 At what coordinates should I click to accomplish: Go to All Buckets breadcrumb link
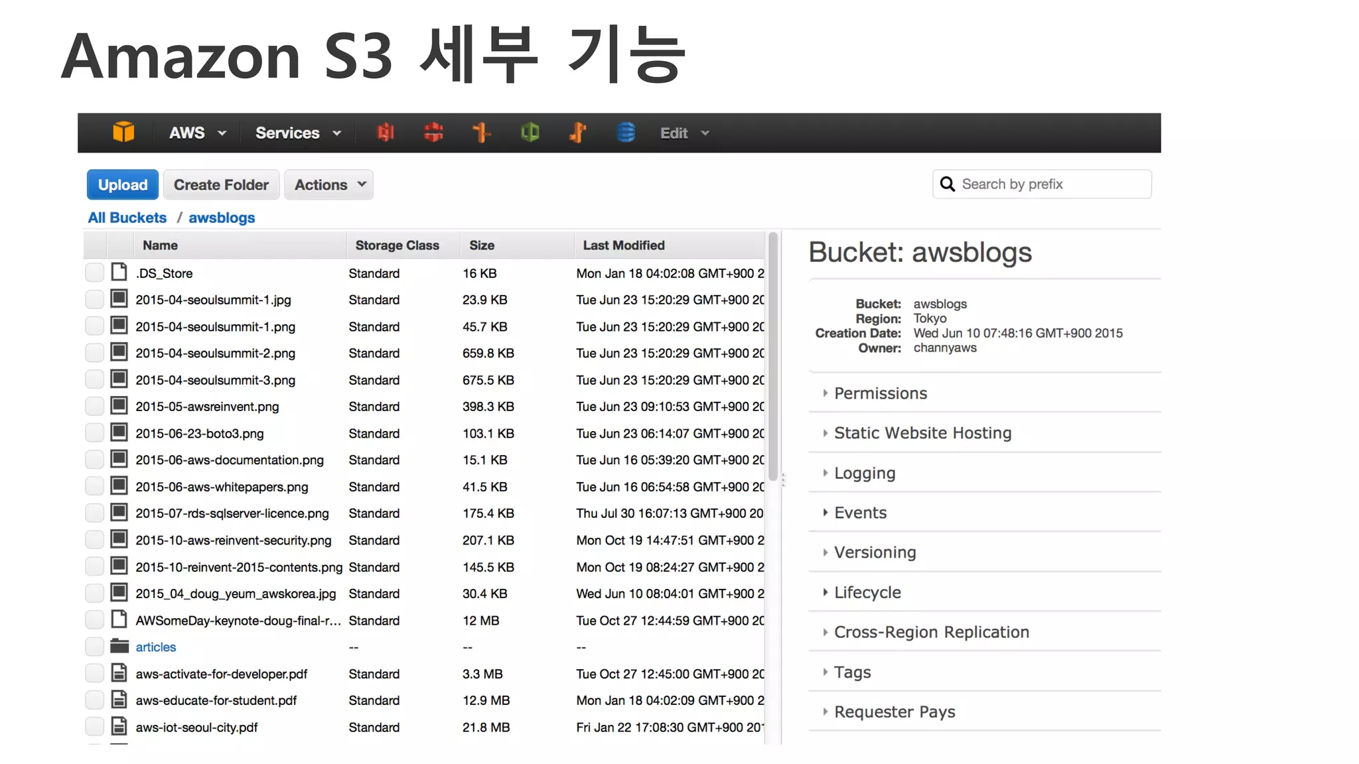pyautogui.click(x=127, y=218)
